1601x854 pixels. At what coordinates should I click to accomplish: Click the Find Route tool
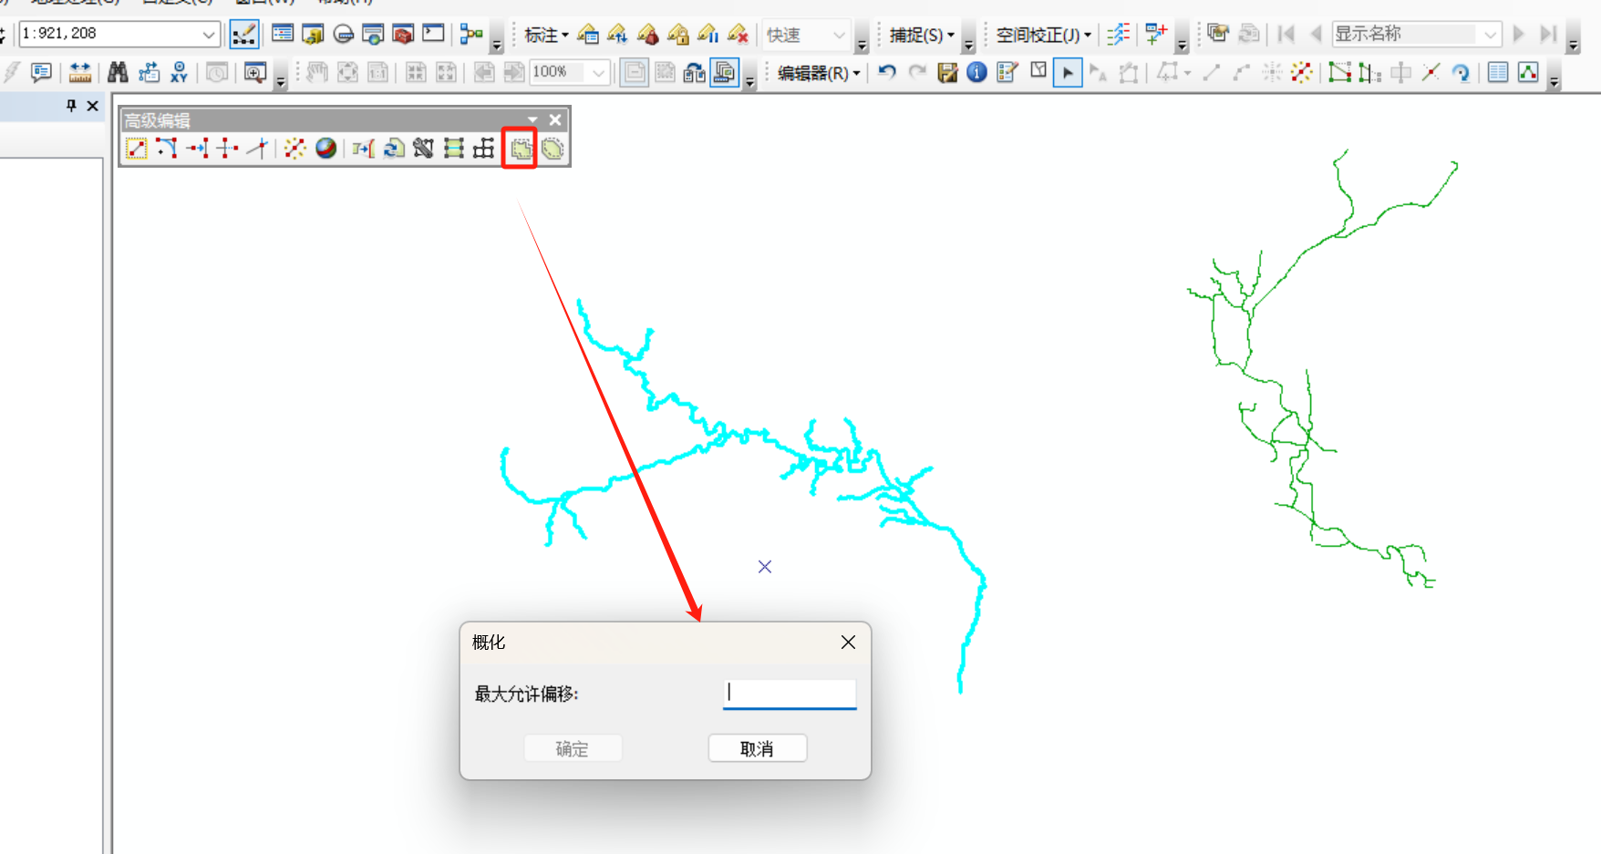point(149,72)
